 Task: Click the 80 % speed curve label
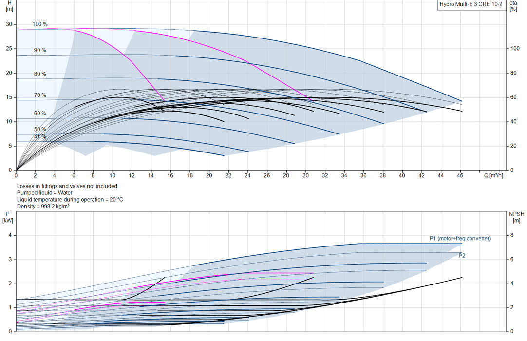[x=40, y=74]
